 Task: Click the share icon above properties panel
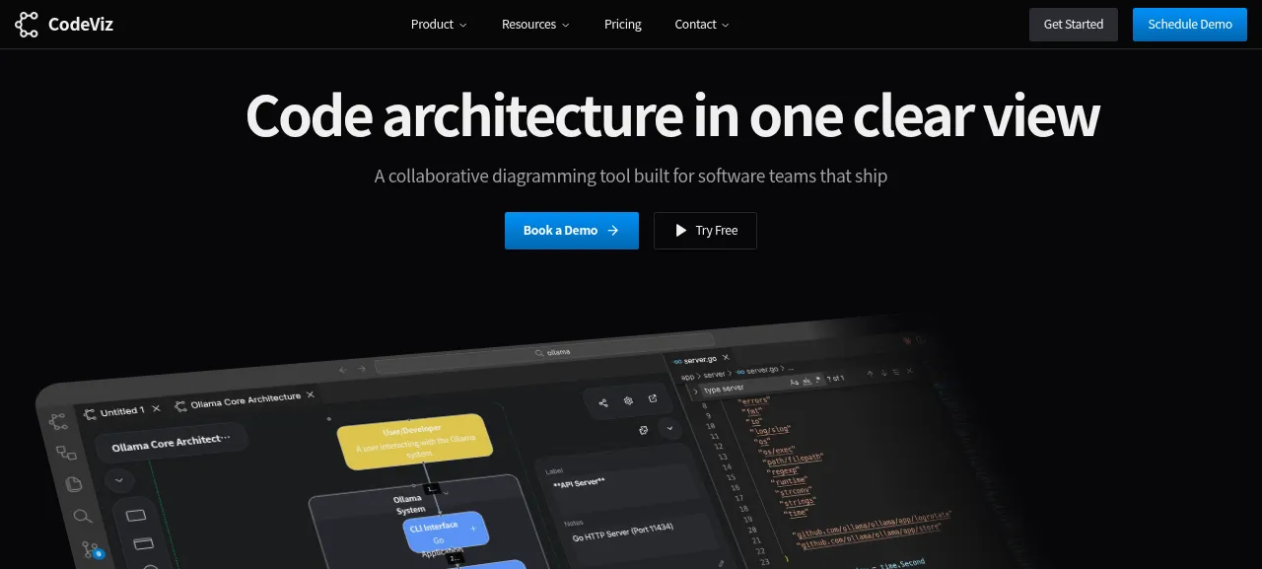pyautogui.click(x=603, y=402)
